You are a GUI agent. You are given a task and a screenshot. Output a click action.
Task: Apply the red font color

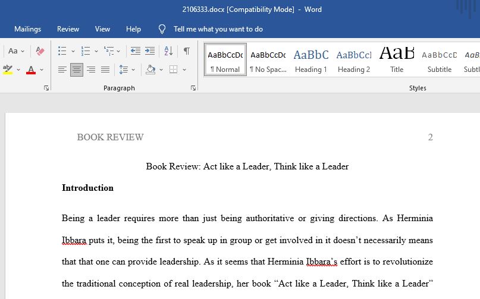31,70
